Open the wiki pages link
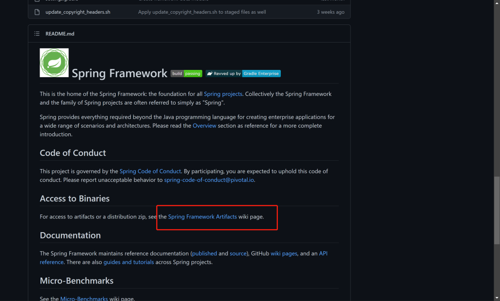Screen dimensions: 500x301 pyautogui.click(x=284, y=253)
